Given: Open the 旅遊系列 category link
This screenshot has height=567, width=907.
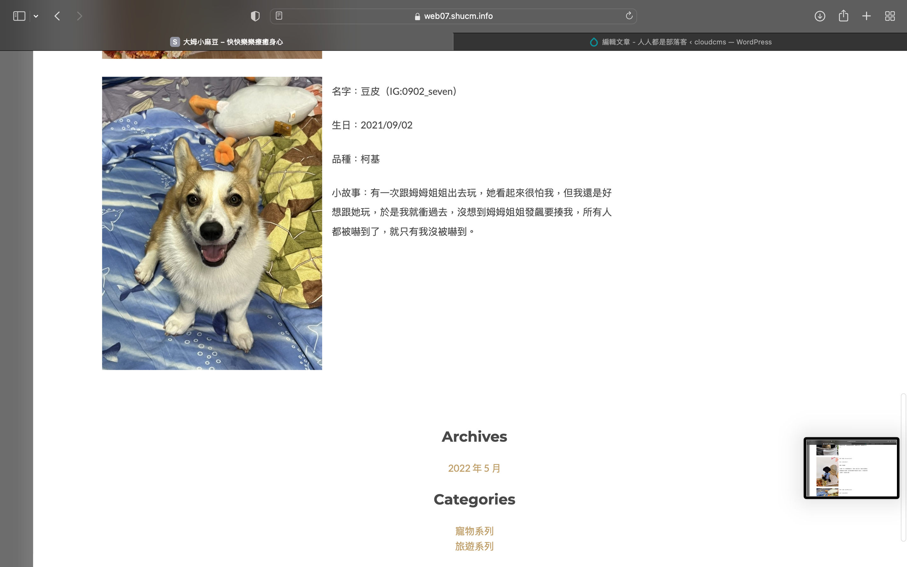Looking at the screenshot, I should [x=474, y=547].
